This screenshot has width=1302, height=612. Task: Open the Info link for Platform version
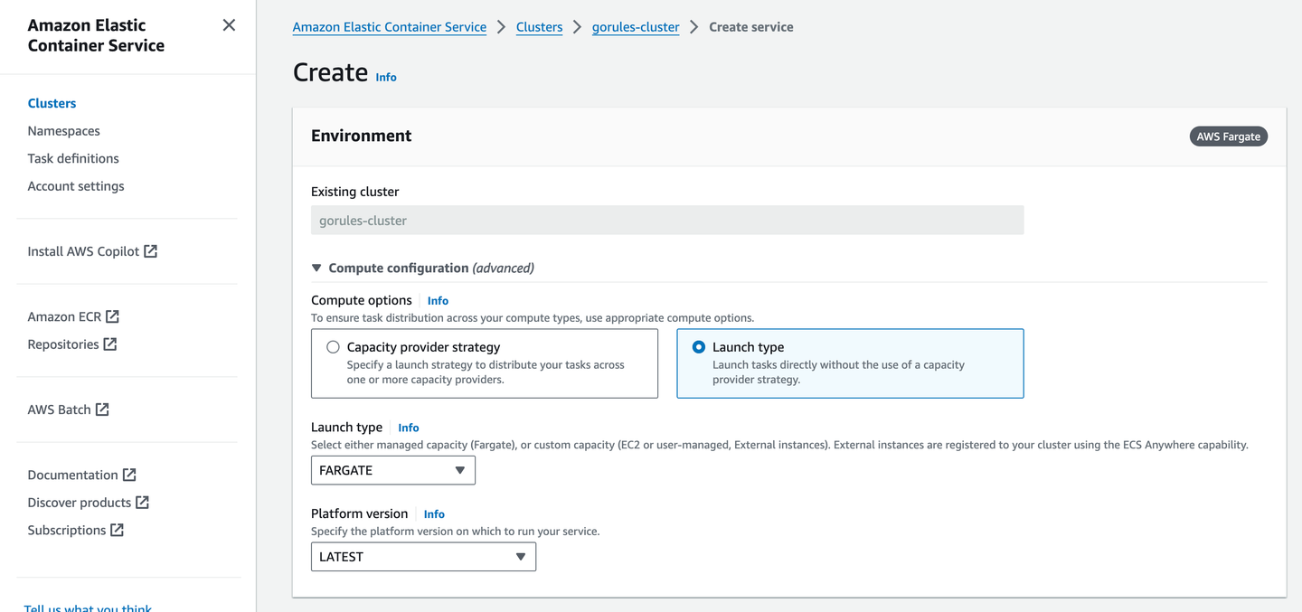[x=434, y=513]
